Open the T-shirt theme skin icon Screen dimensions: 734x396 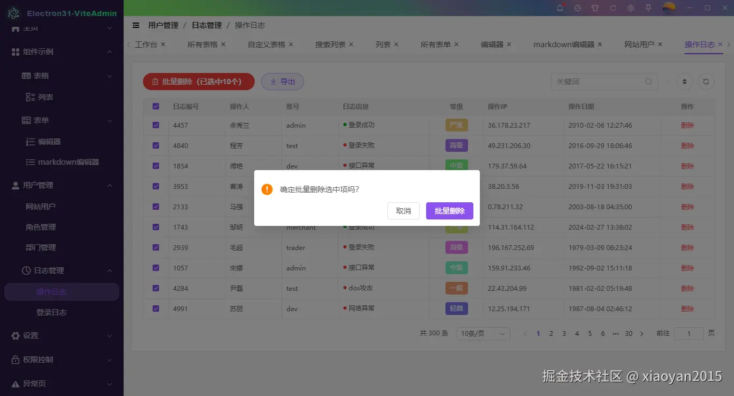pos(595,8)
